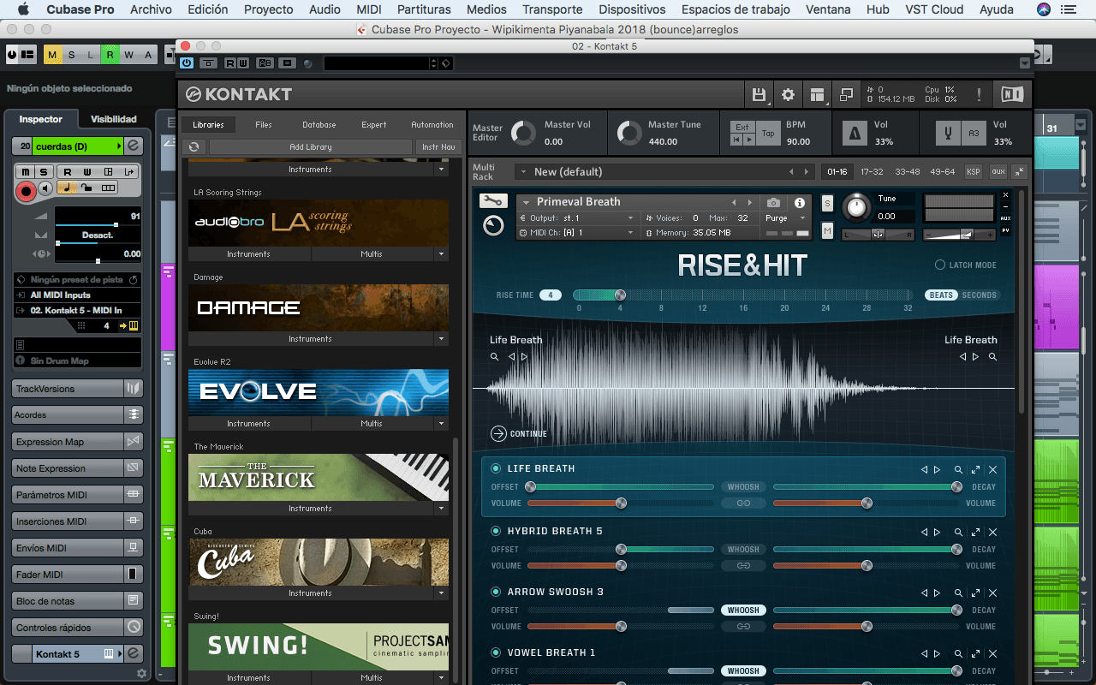The height and width of the screenshot is (685, 1096).
Task: Open the Transporte menu
Action: click(552, 9)
